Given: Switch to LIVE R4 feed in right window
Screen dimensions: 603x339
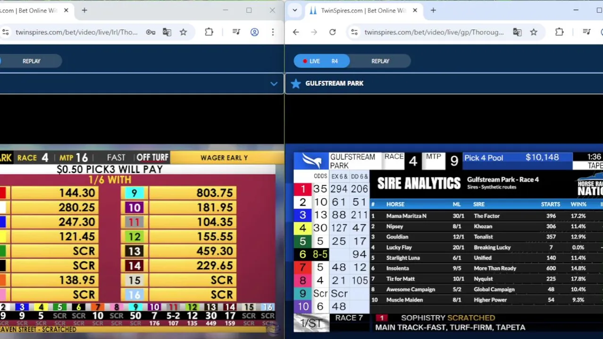Looking at the screenshot, I should click(322, 61).
